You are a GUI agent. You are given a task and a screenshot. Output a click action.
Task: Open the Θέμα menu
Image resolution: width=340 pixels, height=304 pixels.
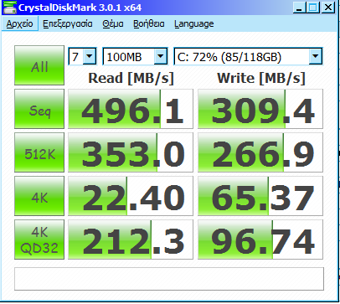tap(113, 23)
